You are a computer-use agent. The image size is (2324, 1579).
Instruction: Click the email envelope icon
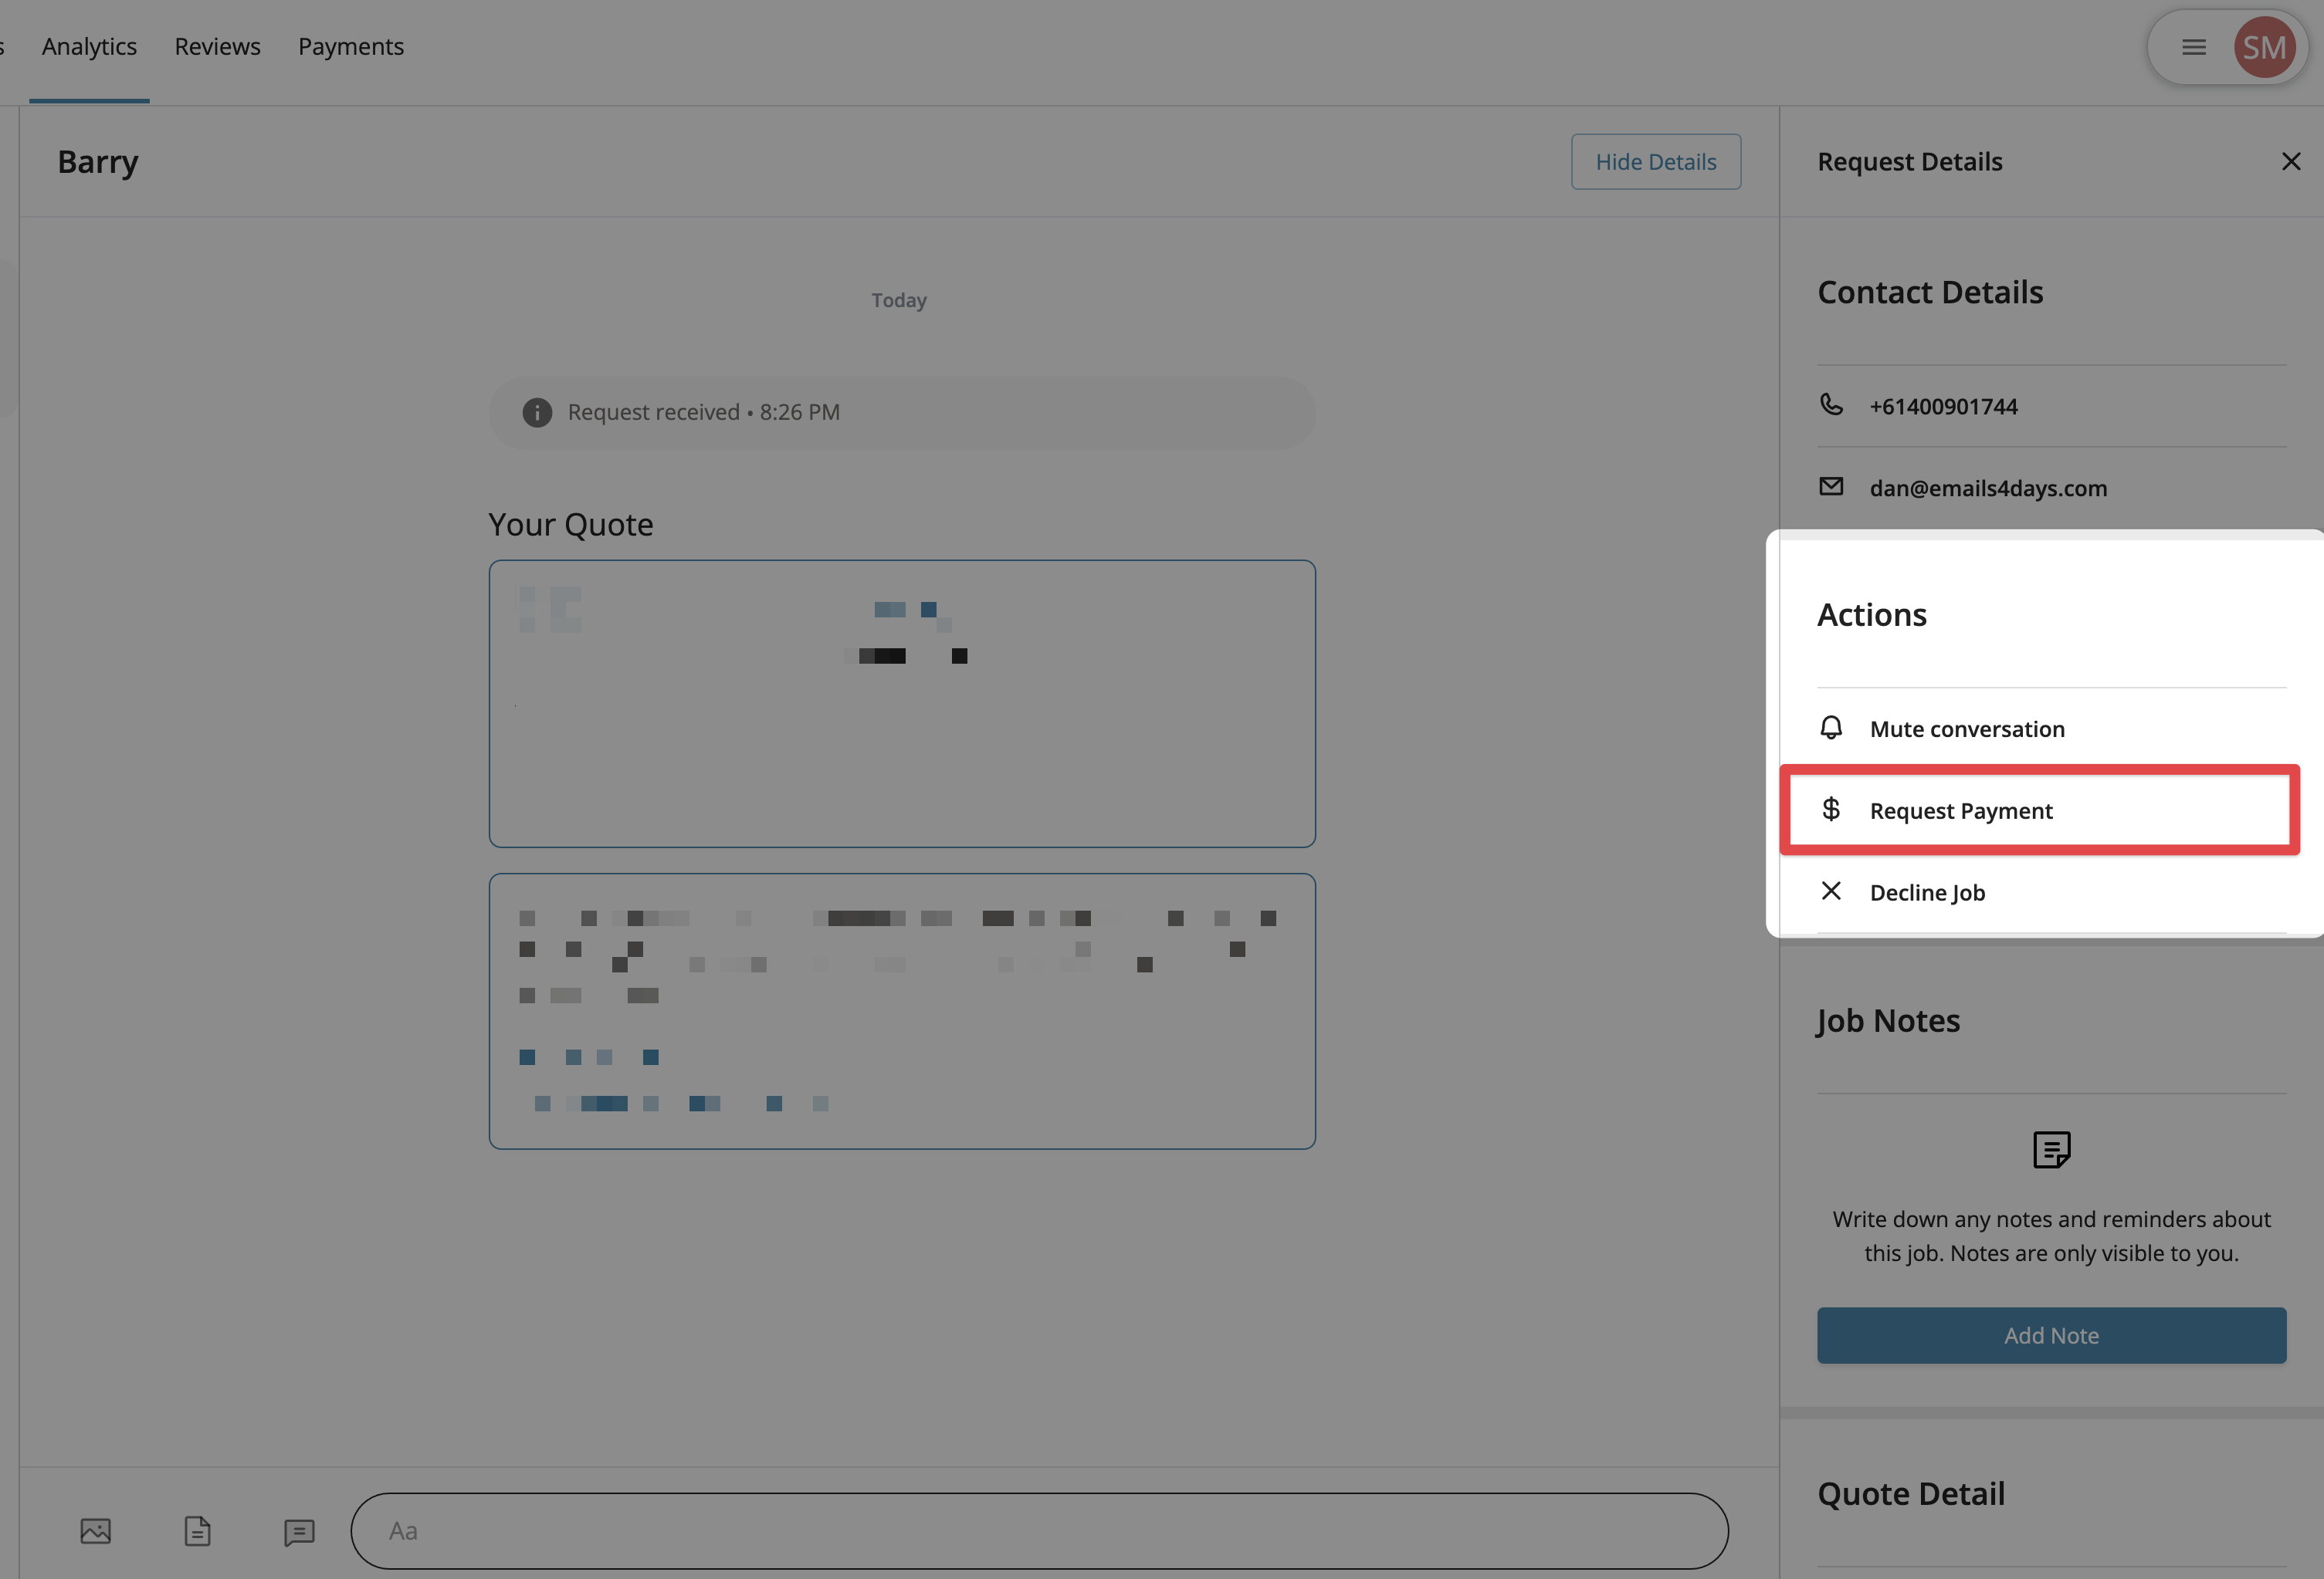point(1831,487)
